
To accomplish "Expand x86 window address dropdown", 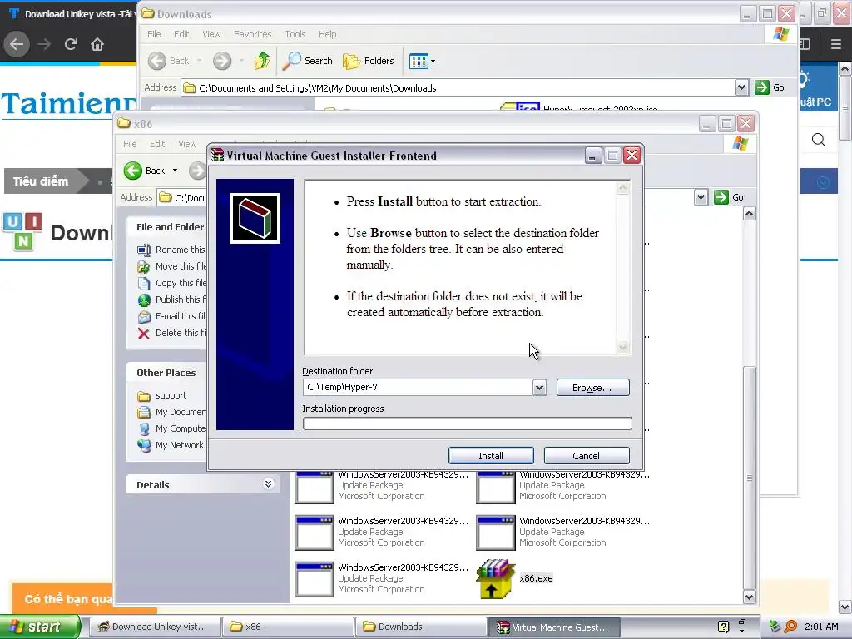I will pos(701,197).
